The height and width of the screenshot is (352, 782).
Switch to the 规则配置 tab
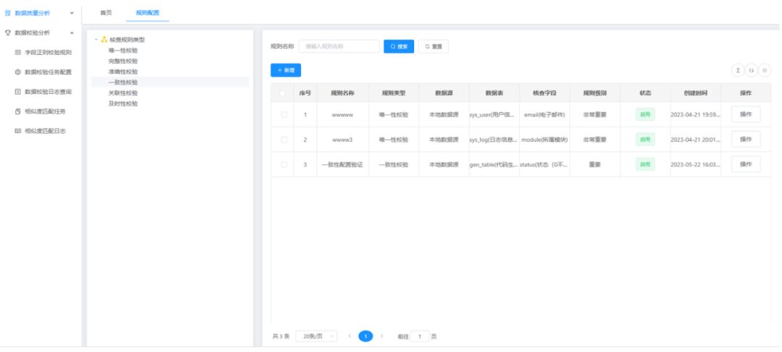click(x=148, y=13)
